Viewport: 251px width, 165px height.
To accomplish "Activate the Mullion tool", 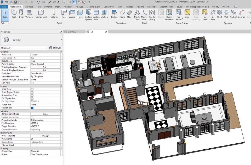I will 104,14.
